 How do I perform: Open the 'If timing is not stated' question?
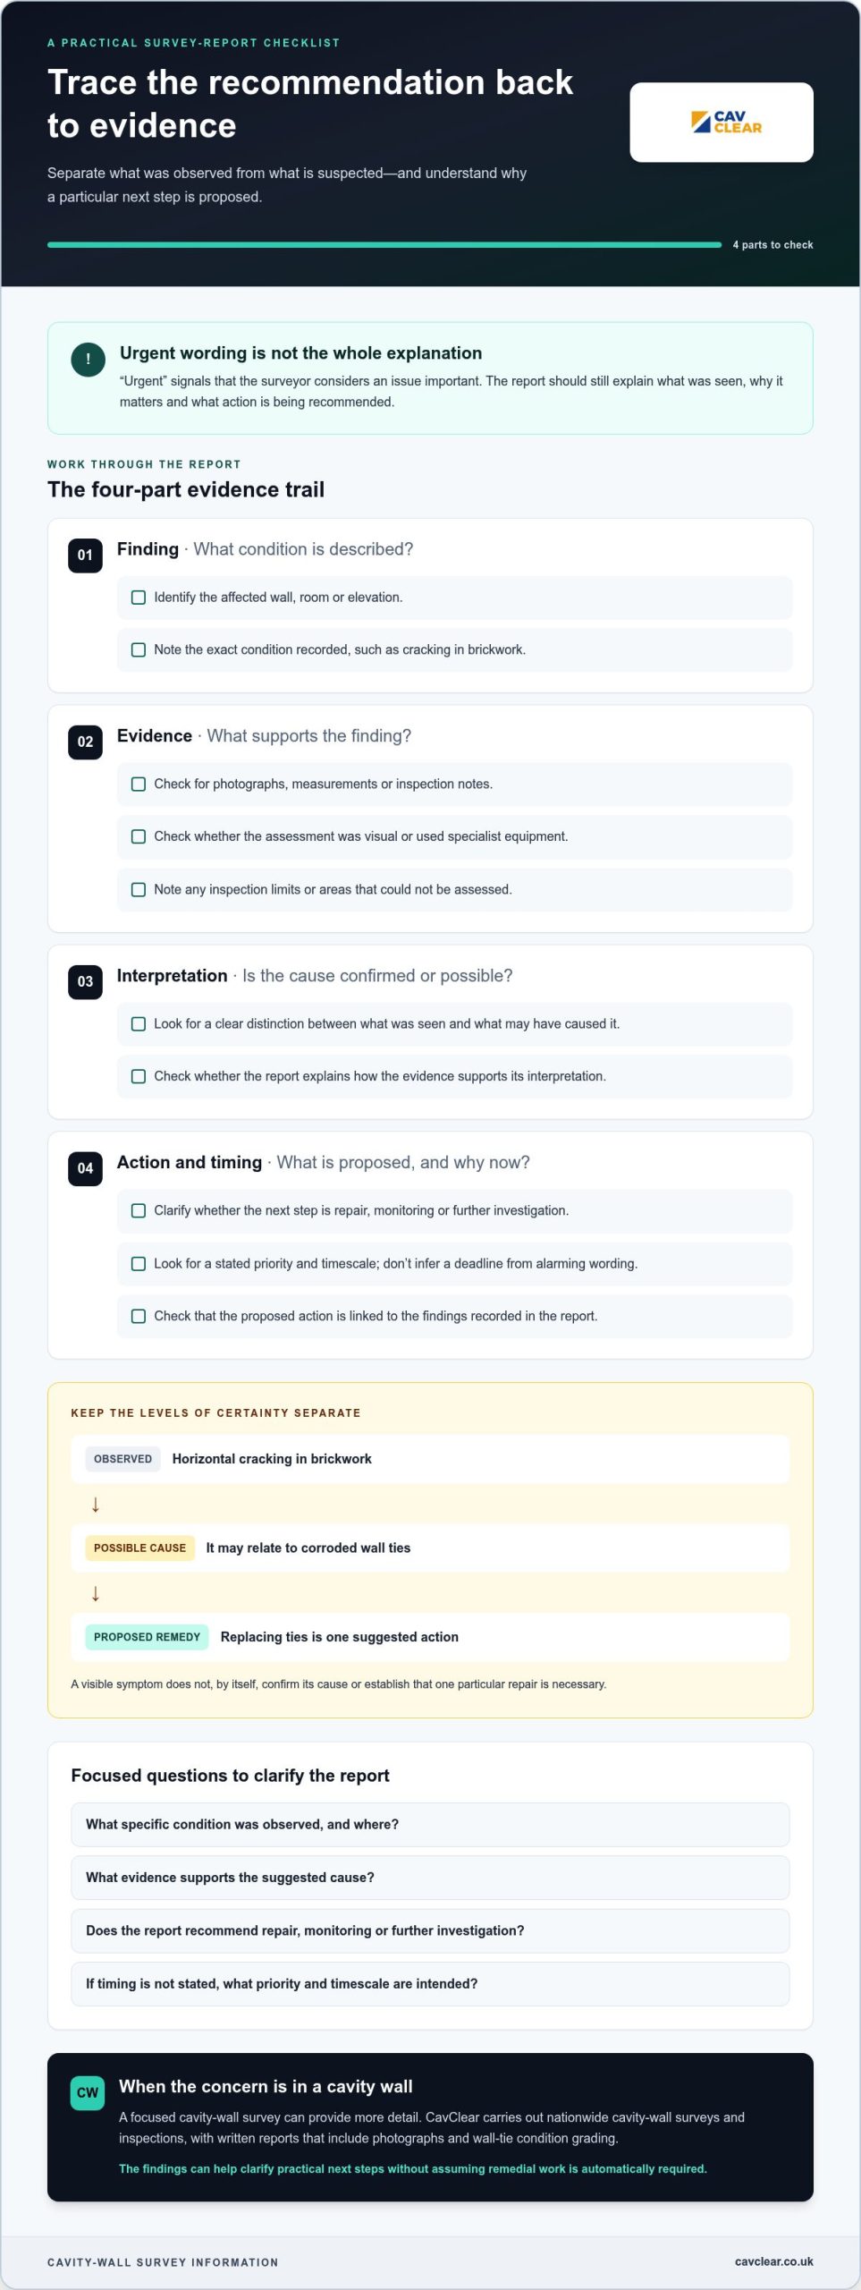pos(430,1984)
